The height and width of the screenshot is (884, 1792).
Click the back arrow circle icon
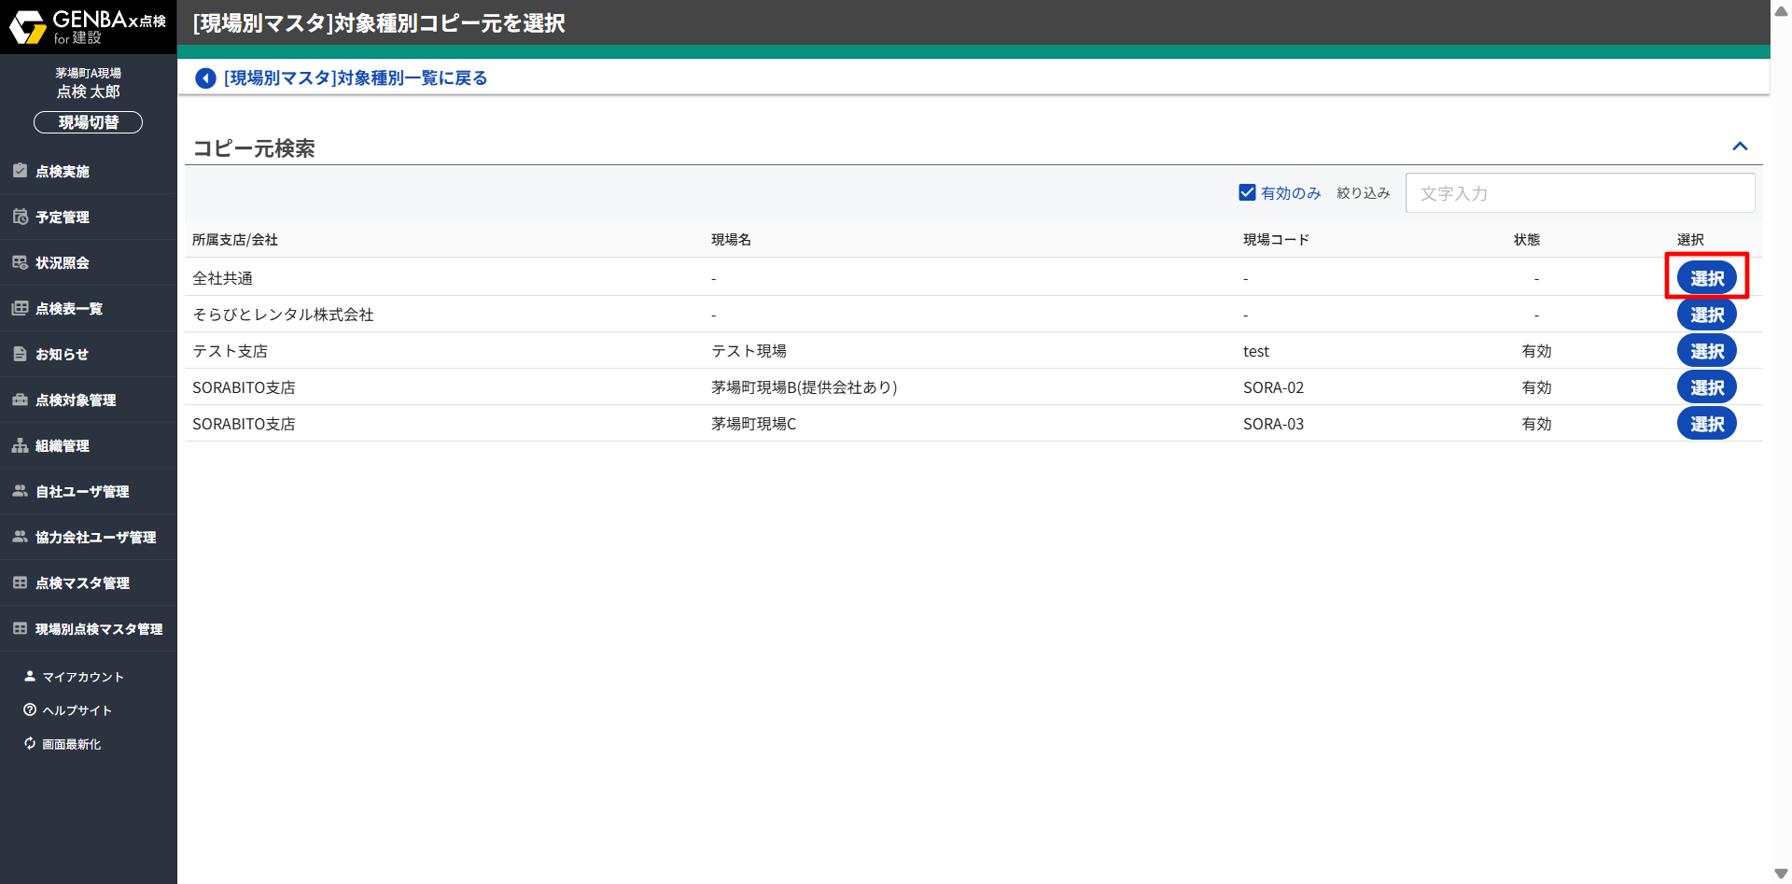pos(205,78)
